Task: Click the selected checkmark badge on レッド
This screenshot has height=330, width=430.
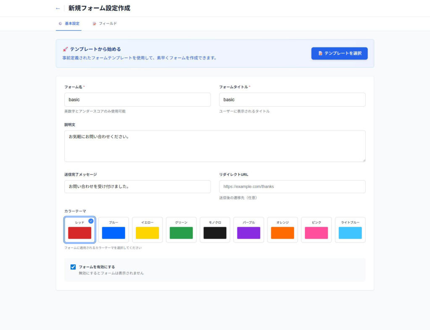Action: pyautogui.click(x=91, y=221)
